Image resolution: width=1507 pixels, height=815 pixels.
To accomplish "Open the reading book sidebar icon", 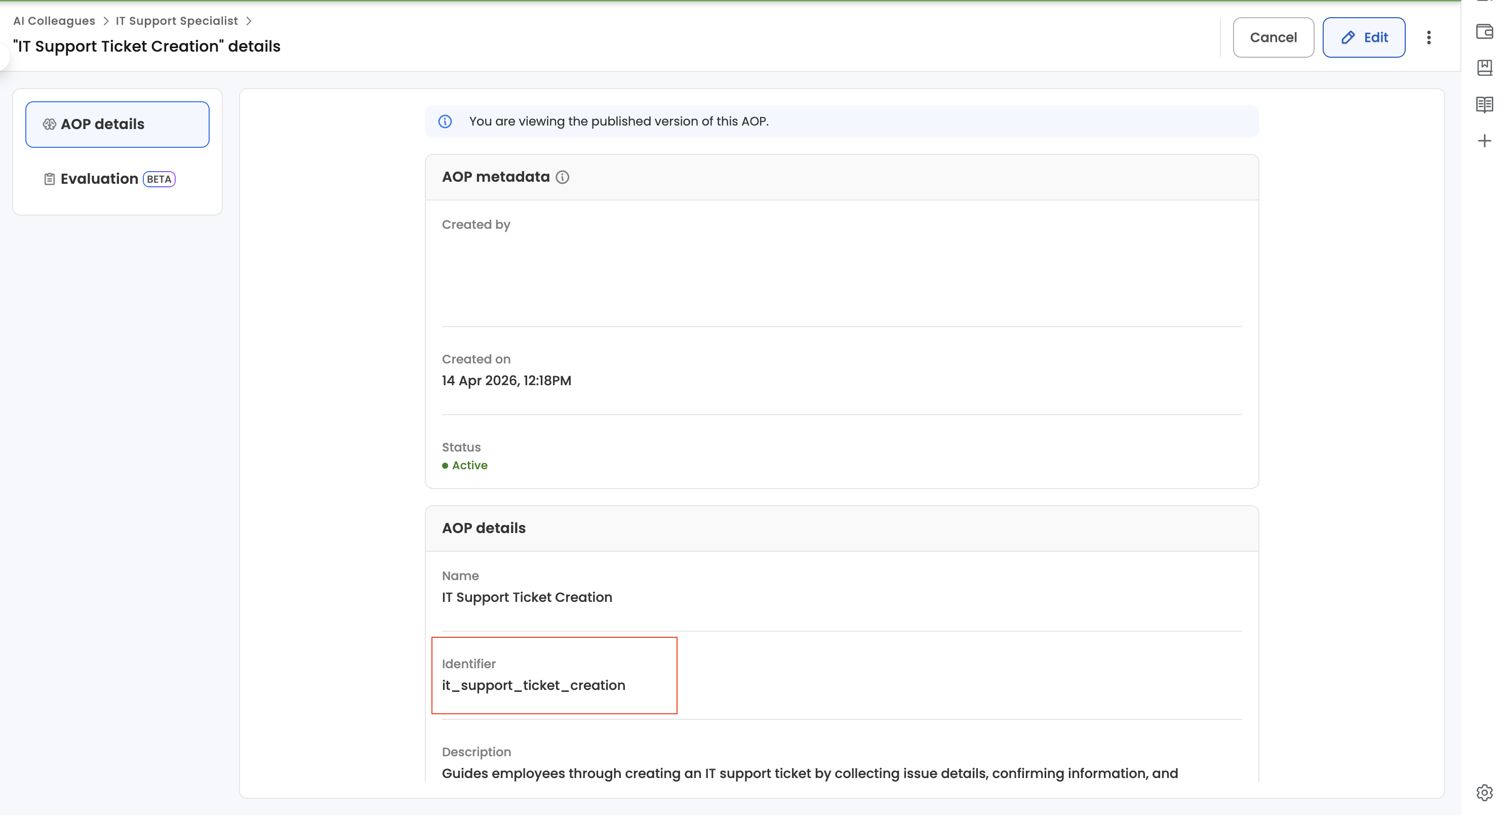I will [x=1485, y=105].
